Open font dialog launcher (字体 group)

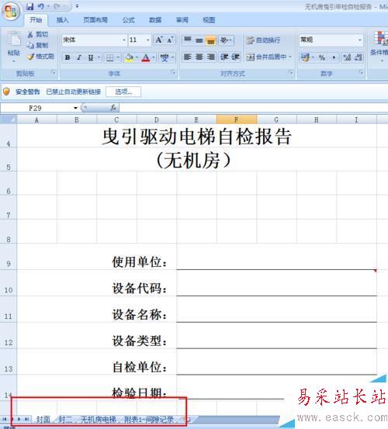click(x=173, y=72)
